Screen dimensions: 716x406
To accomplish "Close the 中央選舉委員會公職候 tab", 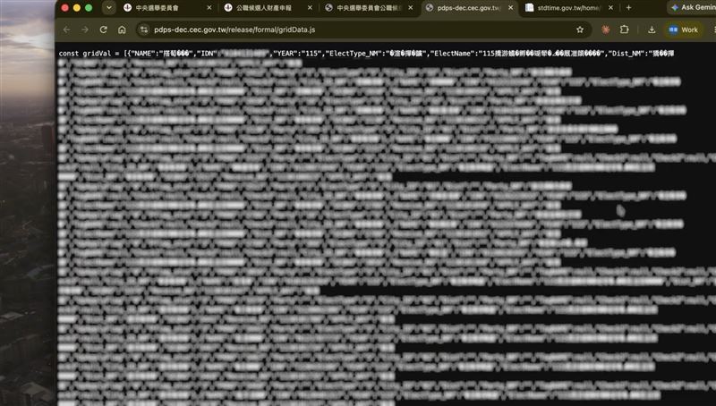I will click(x=411, y=8).
